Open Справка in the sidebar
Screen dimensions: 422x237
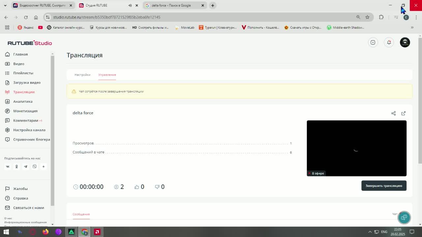[x=20, y=198]
